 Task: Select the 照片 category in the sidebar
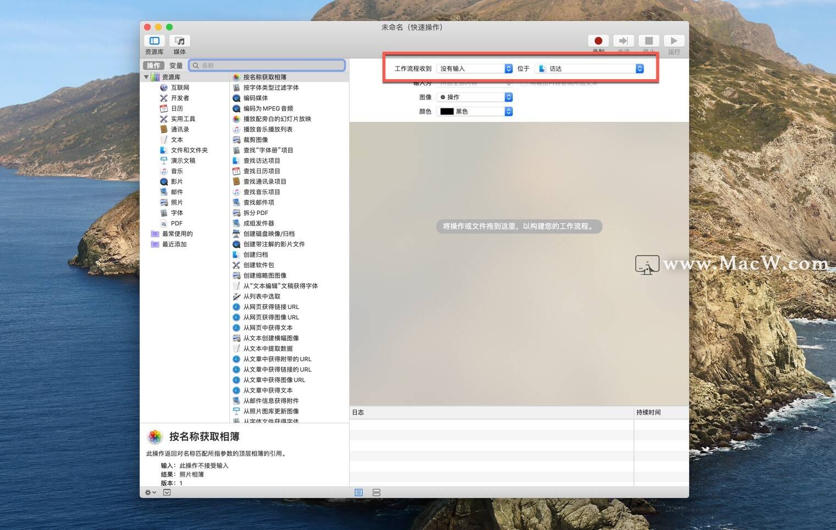click(176, 202)
